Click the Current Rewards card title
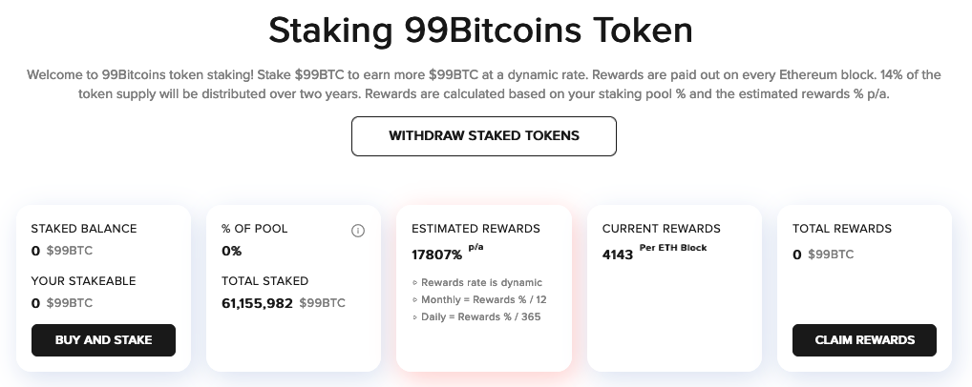The height and width of the screenshot is (387, 972). [x=662, y=229]
